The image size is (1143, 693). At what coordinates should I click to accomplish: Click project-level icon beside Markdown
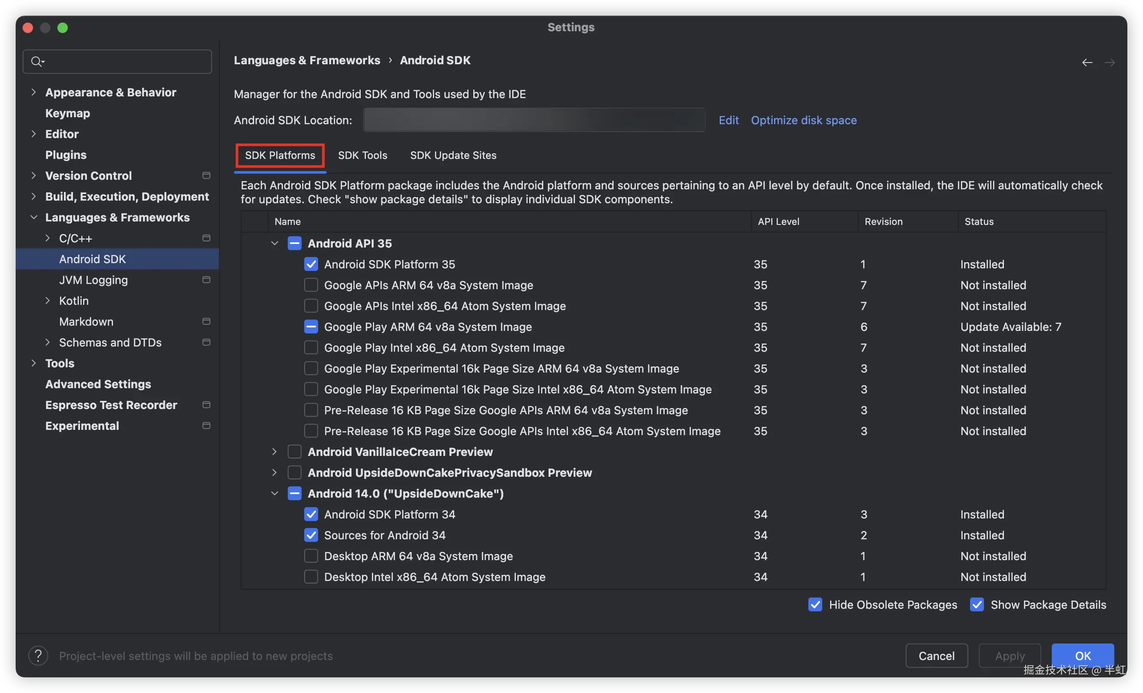(206, 321)
